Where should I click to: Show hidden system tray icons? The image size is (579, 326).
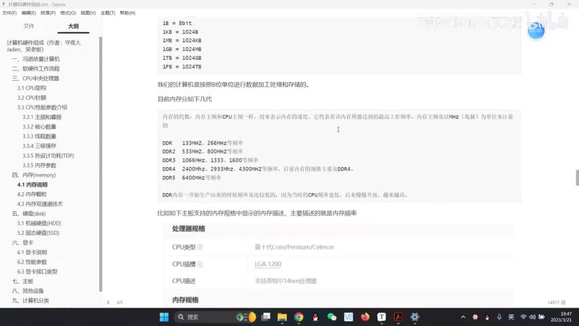463,316
